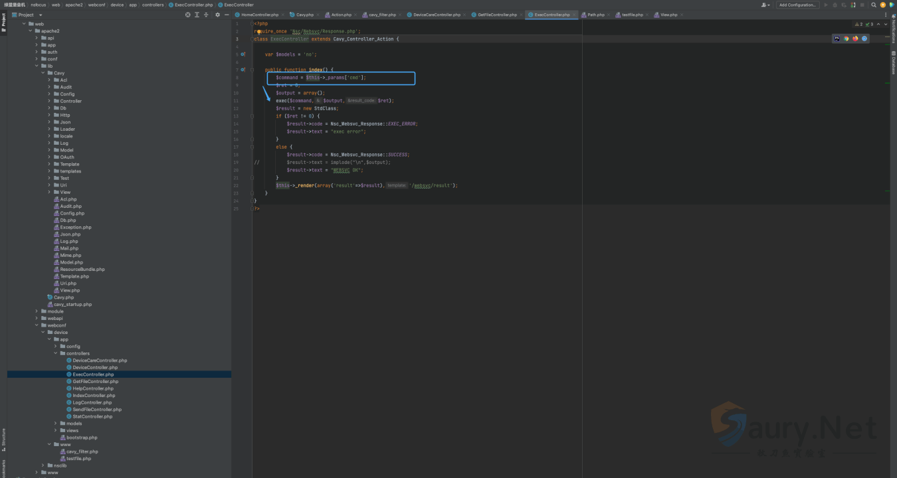Click controllers in the breadcrumb path
Viewport: 897px width, 478px height.
tap(153, 5)
